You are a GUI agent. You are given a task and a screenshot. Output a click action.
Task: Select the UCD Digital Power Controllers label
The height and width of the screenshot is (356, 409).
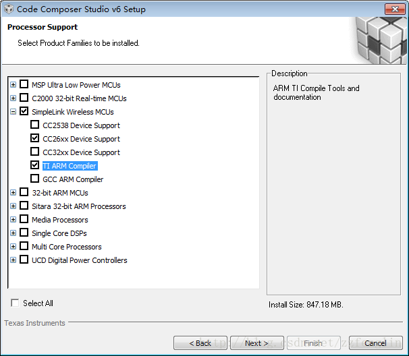pyautogui.click(x=79, y=260)
